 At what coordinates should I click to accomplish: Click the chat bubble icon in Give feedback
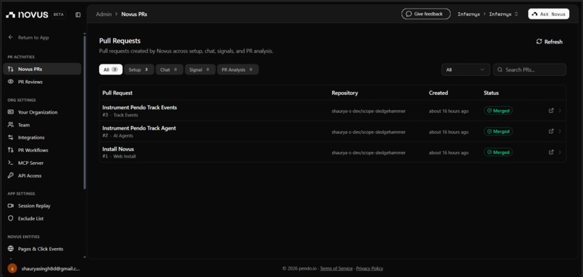pos(409,14)
